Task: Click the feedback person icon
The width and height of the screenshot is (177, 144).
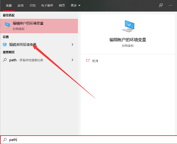Action: click(x=161, y=5)
